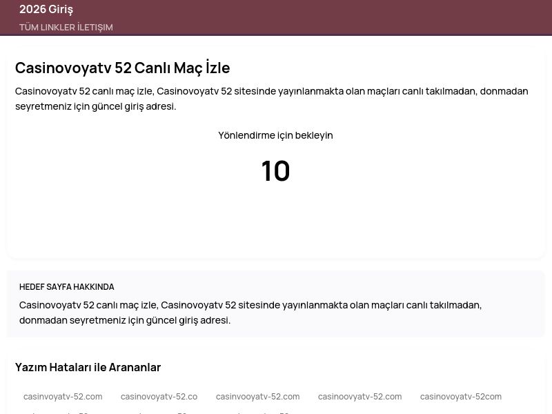Open İLETIŞIM menu item
The width and height of the screenshot is (552, 414).
tap(95, 28)
